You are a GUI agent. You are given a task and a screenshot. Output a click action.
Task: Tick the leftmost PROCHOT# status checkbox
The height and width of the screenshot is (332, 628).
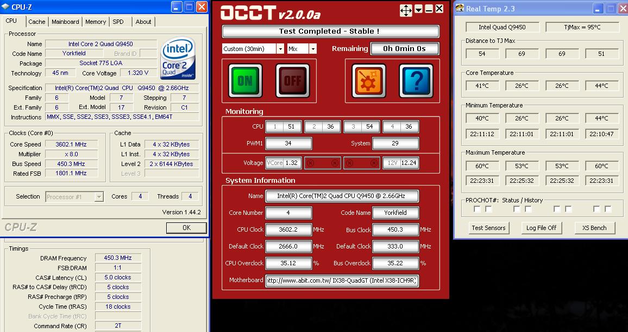[x=477, y=209]
